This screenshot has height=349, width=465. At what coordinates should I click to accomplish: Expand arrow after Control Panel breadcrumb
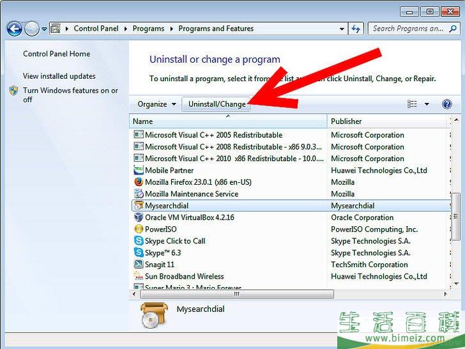click(x=125, y=29)
